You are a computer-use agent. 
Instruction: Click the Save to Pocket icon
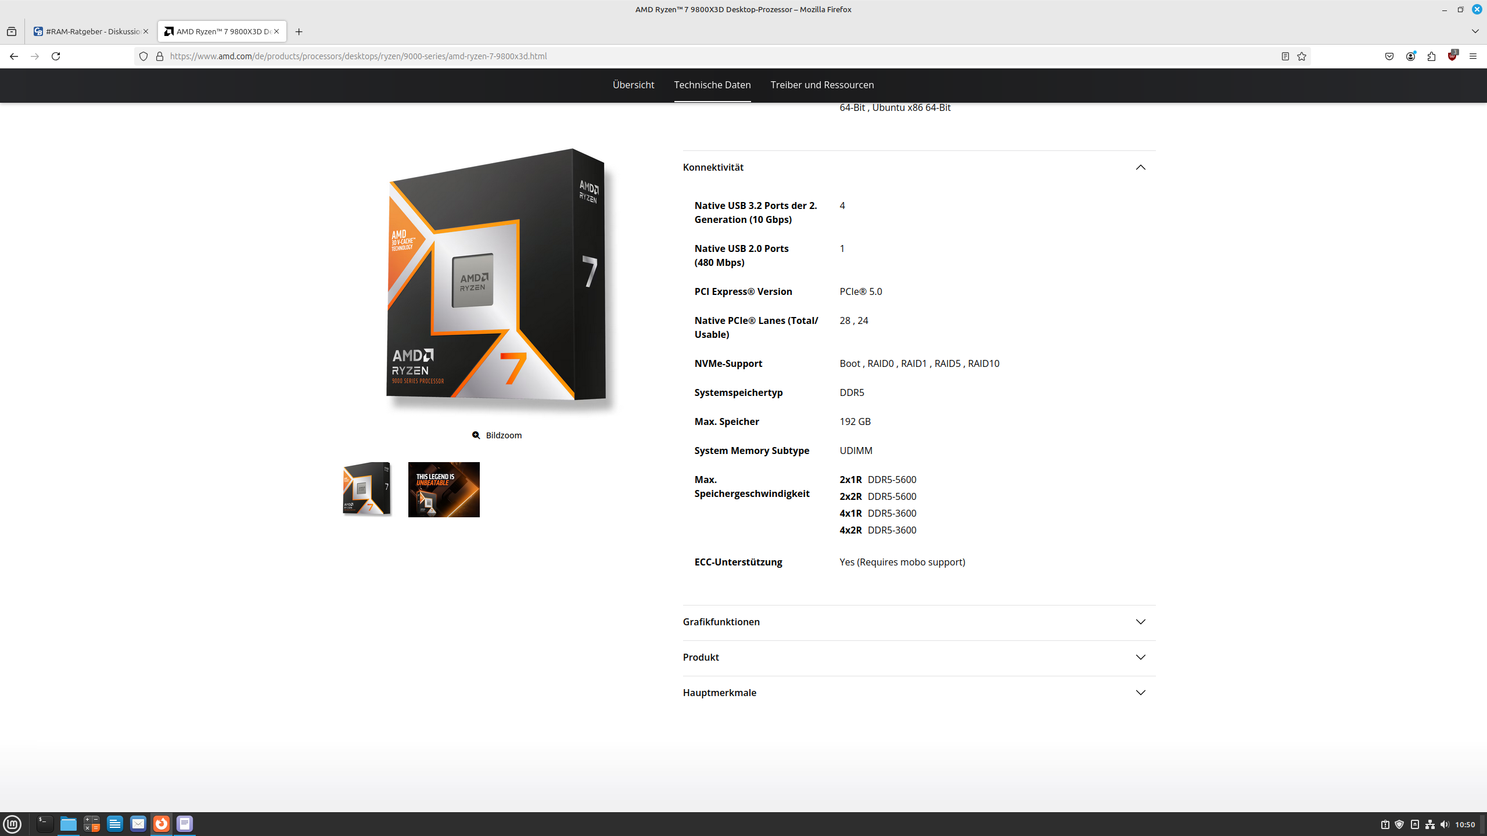[x=1389, y=56]
